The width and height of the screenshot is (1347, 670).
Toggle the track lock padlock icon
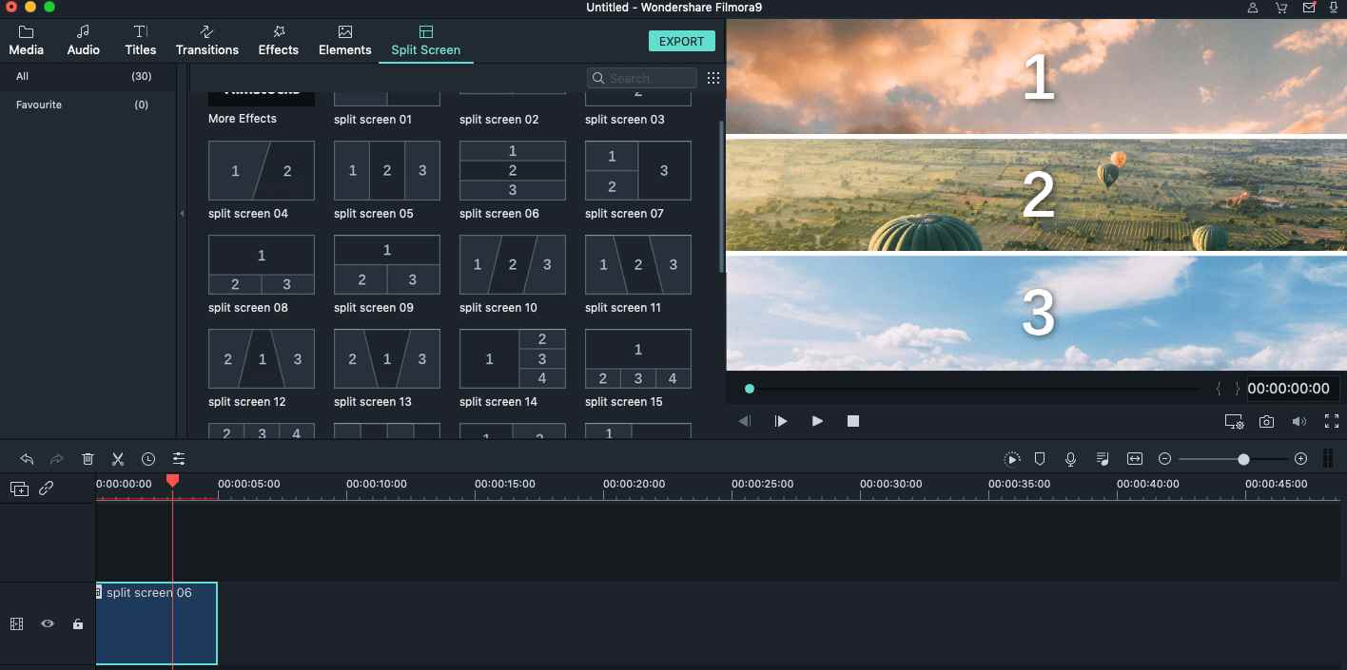[x=77, y=623]
